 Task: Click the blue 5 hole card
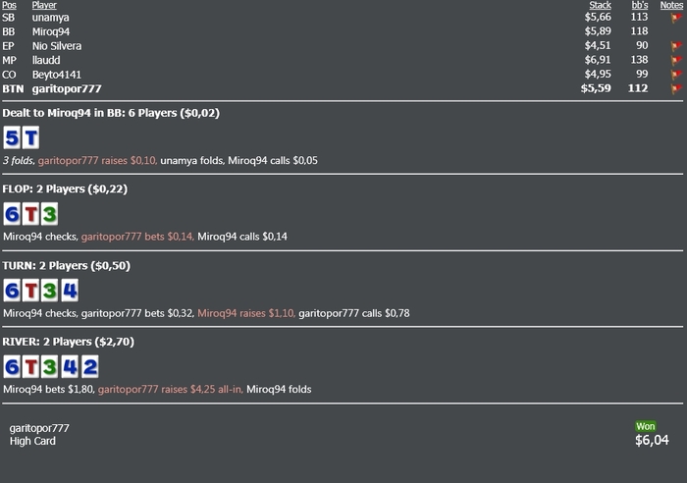pyautogui.click(x=12, y=137)
